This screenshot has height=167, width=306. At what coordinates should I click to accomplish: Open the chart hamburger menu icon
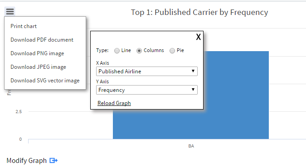tap(10, 11)
